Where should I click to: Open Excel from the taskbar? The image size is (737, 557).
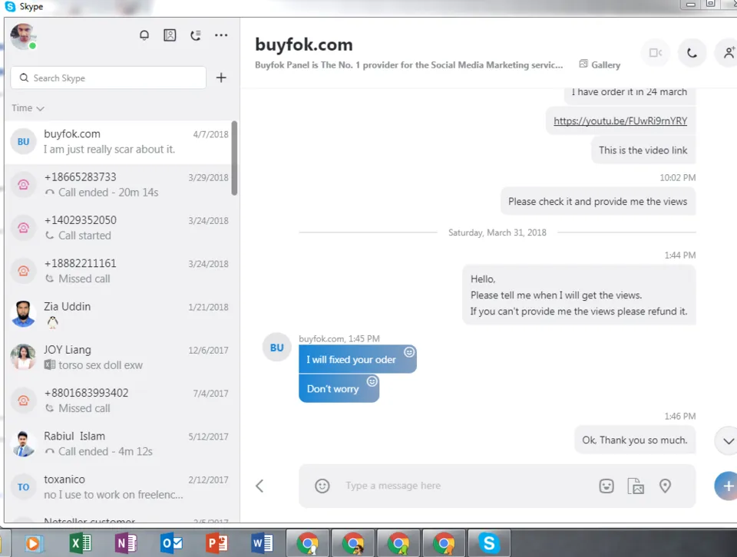tap(81, 543)
